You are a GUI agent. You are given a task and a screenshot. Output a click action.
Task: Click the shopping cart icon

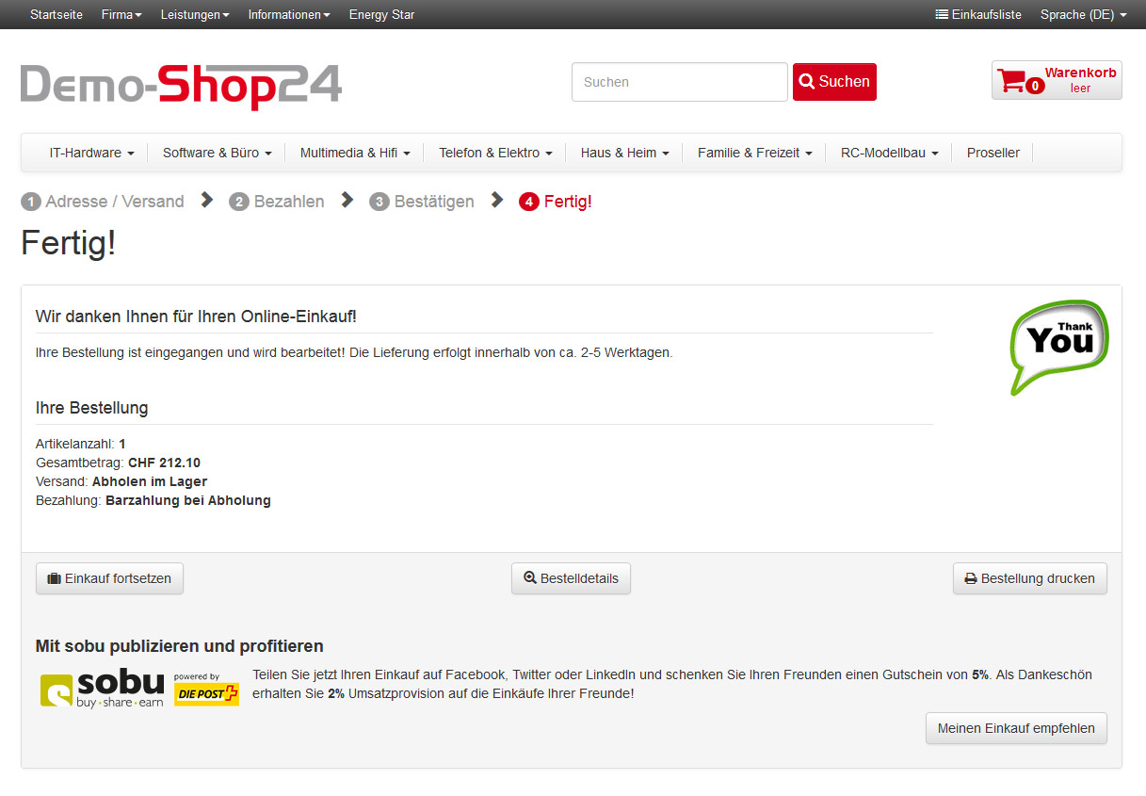click(1011, 81)
